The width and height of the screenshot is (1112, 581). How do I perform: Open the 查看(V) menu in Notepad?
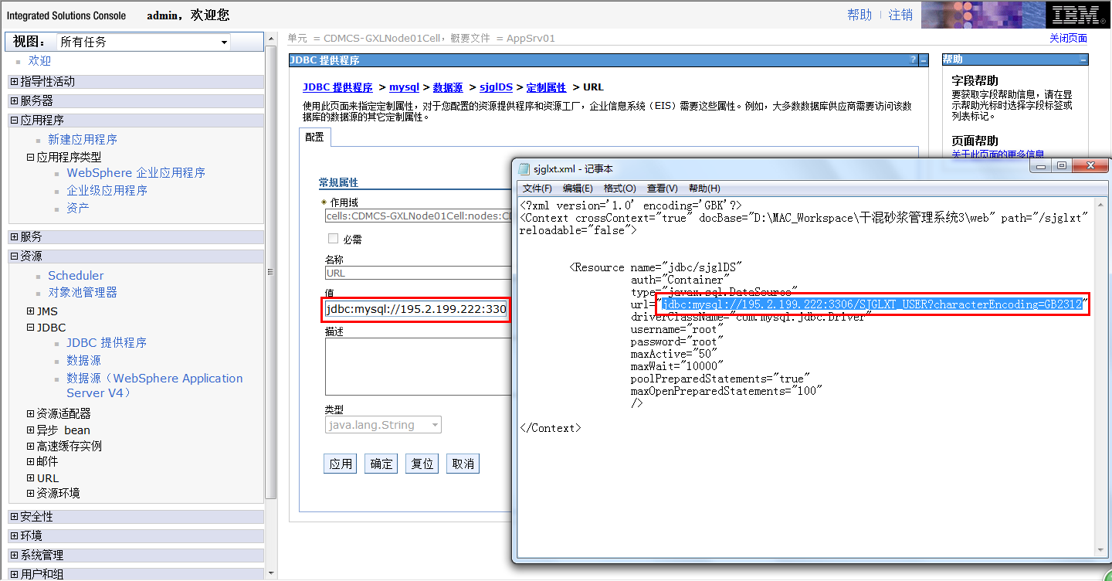pyautogui.click(x=662, y=189)
